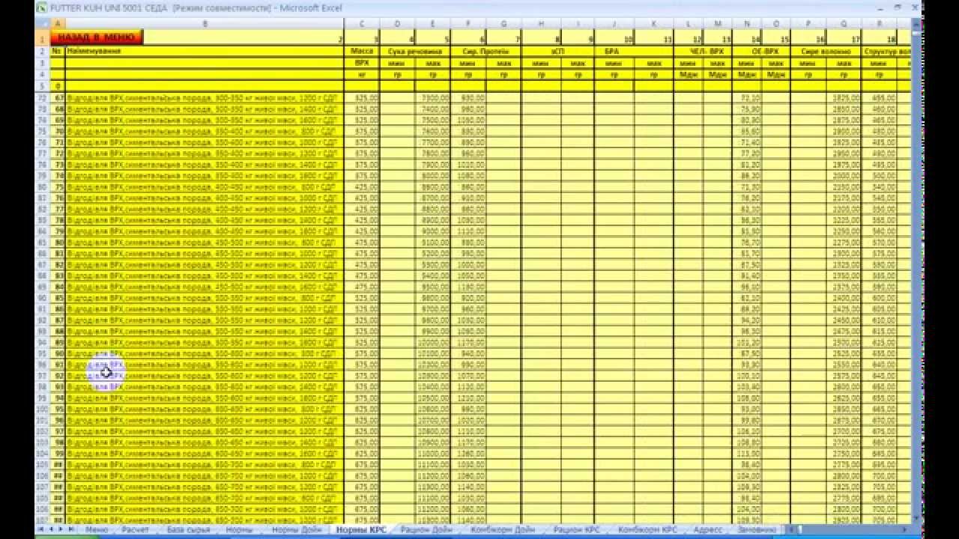
Task: Switch to the Конбкорм Дойн sheet tab
Action: pyautogui.click(x=503, y=529)
